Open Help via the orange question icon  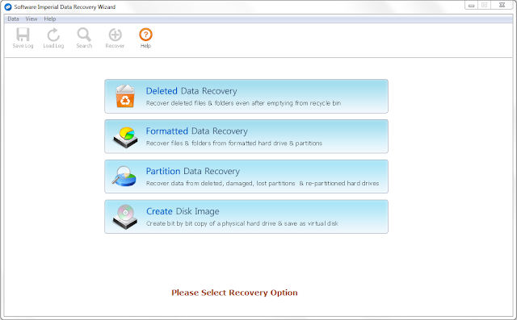(x=145, y=34)
